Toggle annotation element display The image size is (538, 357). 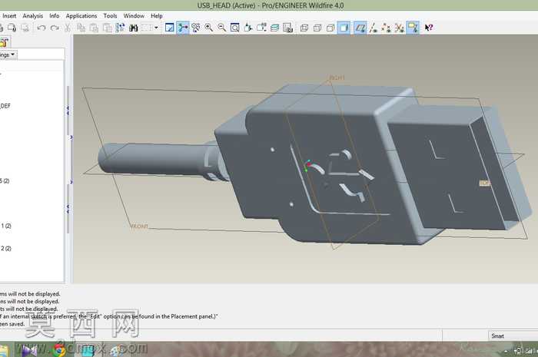(413, 28)
